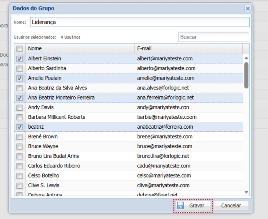
Task: Check the Ana Beatriz da Silva Alves checkbox
Action: click(20, 88)
